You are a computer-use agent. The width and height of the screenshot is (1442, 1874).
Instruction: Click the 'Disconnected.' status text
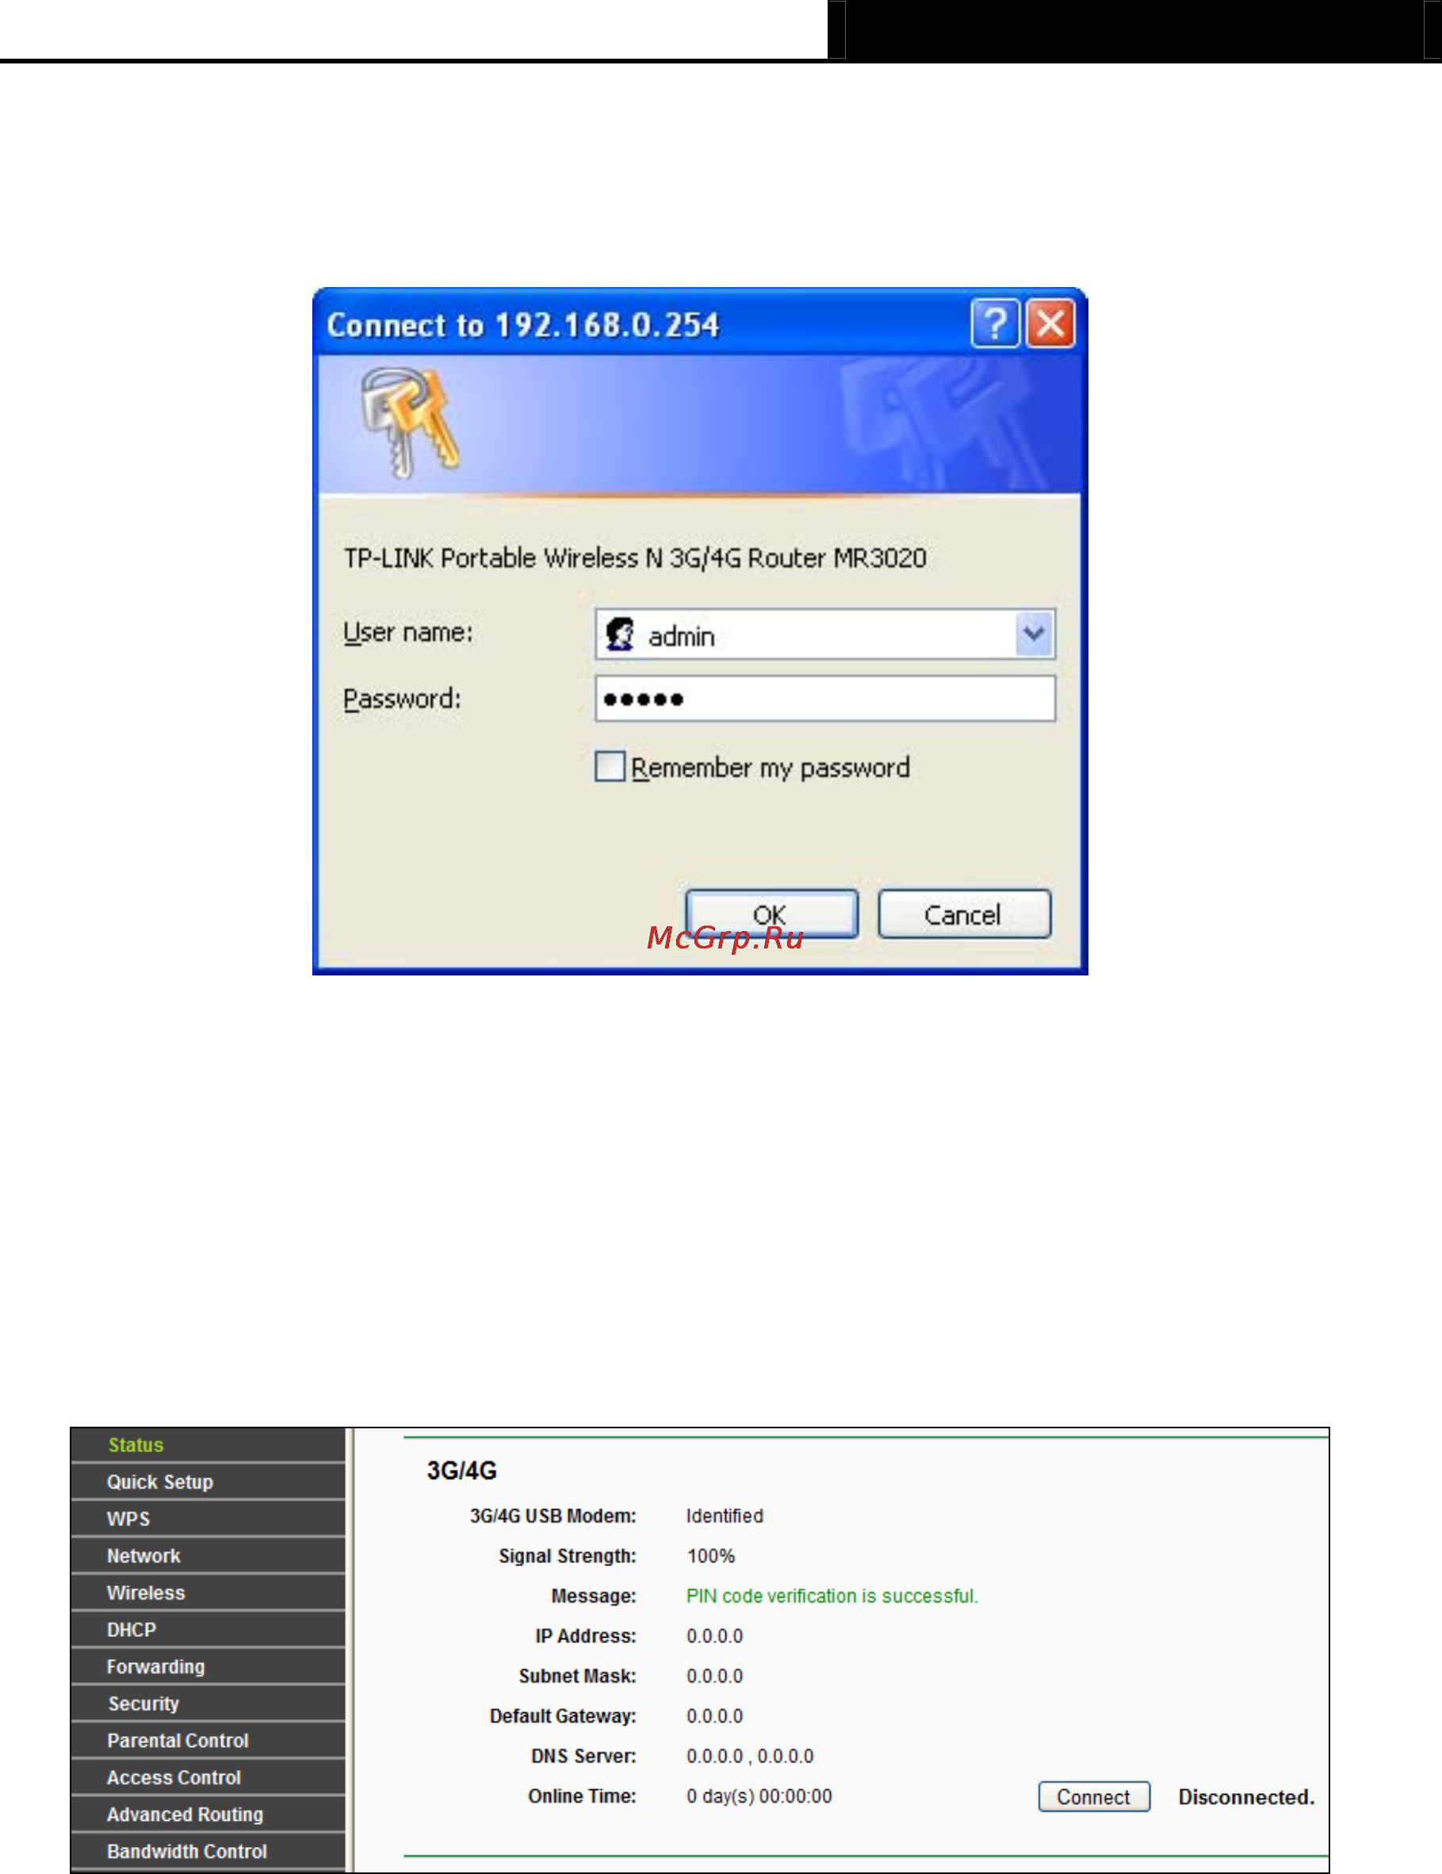tap(1245, 1797)
